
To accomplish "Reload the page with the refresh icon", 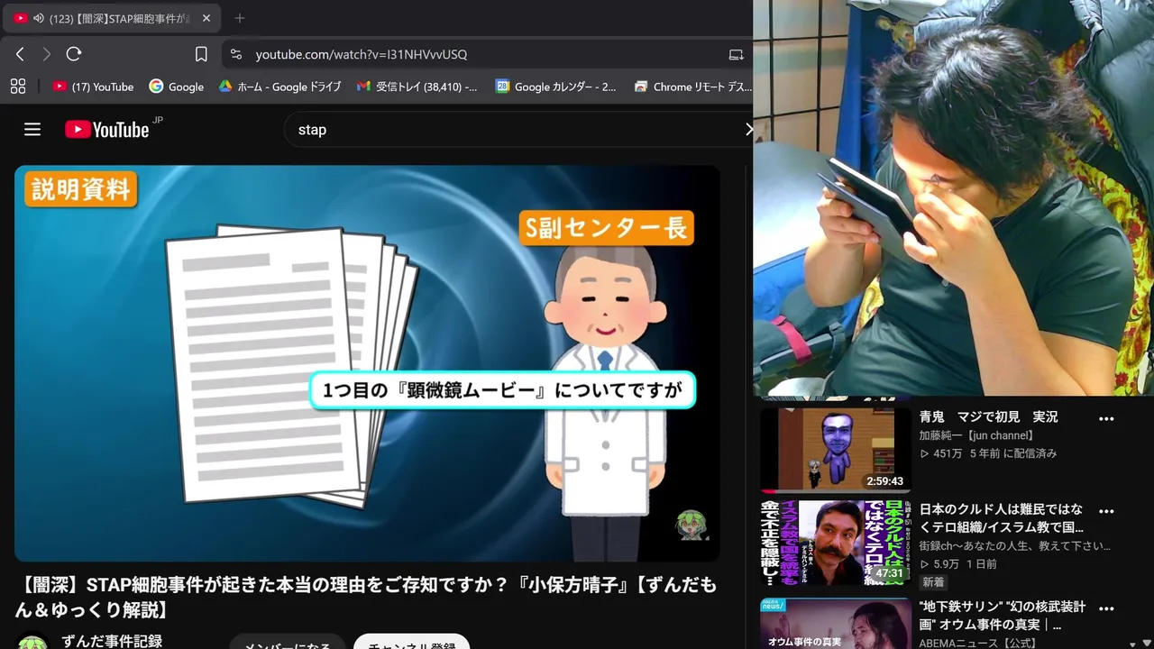I will coord(74,54).
